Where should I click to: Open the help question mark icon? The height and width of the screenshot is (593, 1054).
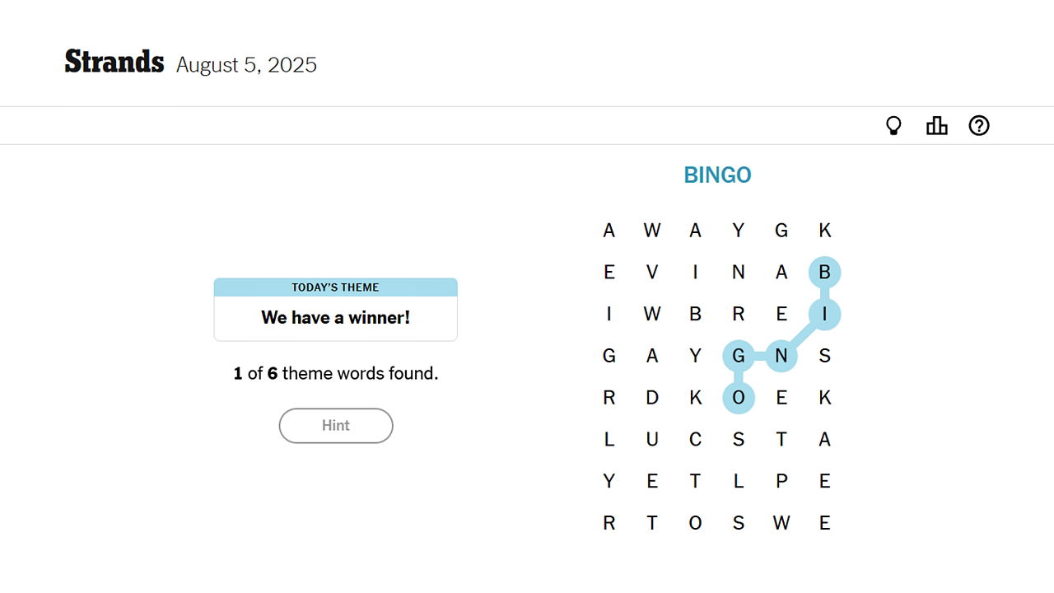[x=979, y=126]
